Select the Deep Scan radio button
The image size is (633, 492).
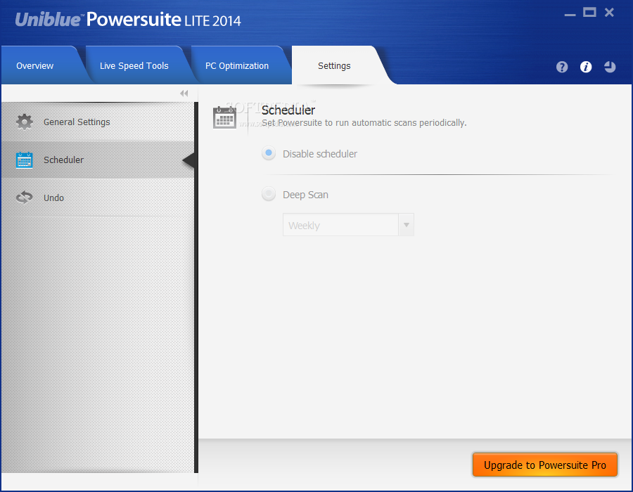[269, 194]
